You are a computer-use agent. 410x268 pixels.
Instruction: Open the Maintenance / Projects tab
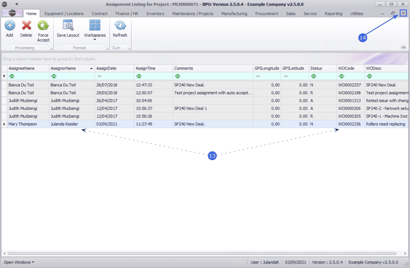(x=193, y=14)
